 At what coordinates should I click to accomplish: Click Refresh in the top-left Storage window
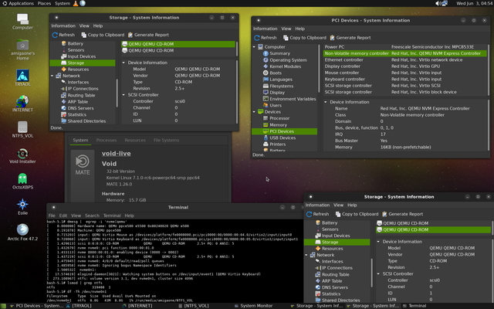(x=63, y=35)
